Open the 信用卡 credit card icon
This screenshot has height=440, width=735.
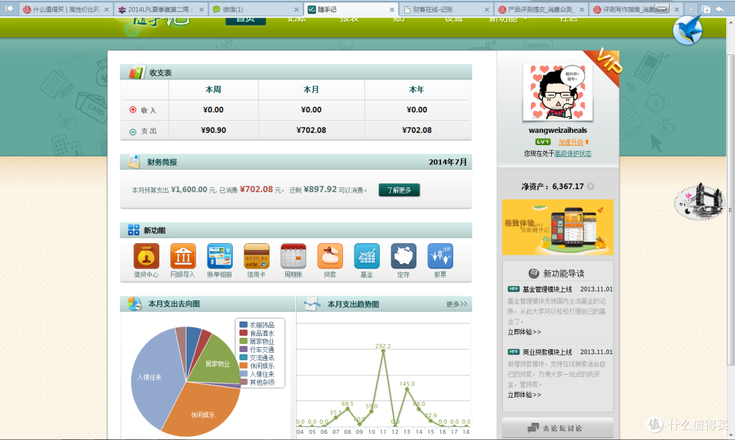point(257,256)
